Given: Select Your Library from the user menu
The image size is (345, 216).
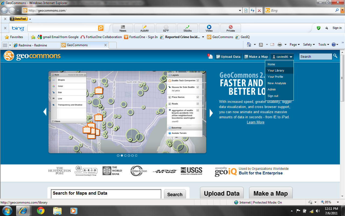Looking at the screenshot, I should pos(276,70).
